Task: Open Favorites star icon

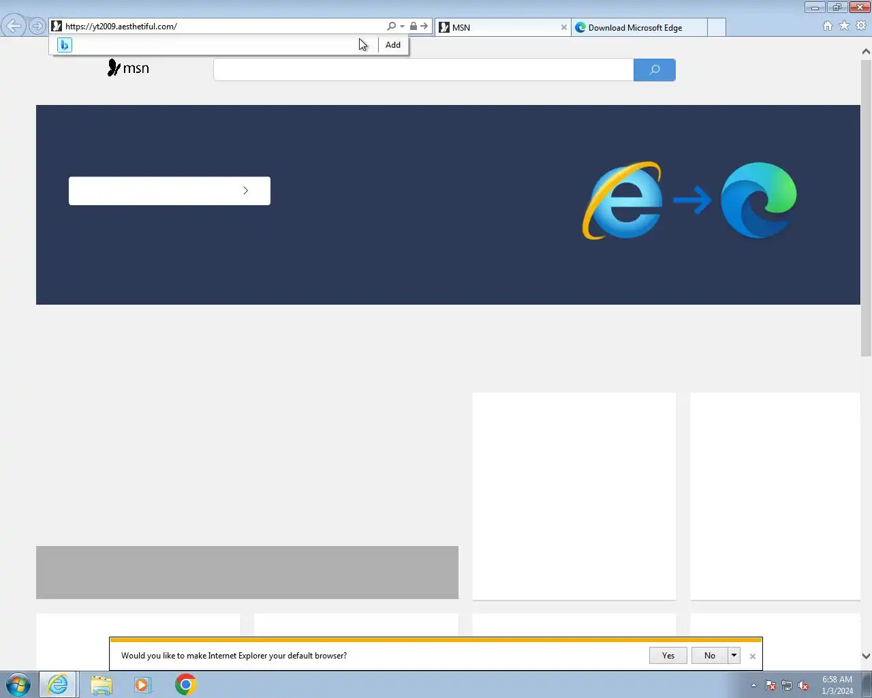Action: pos(844,26)
